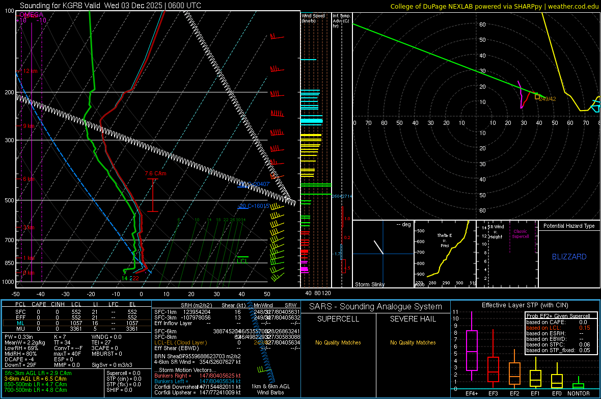
Task: Click the EF1 box plot label
Action: [535, 393]
